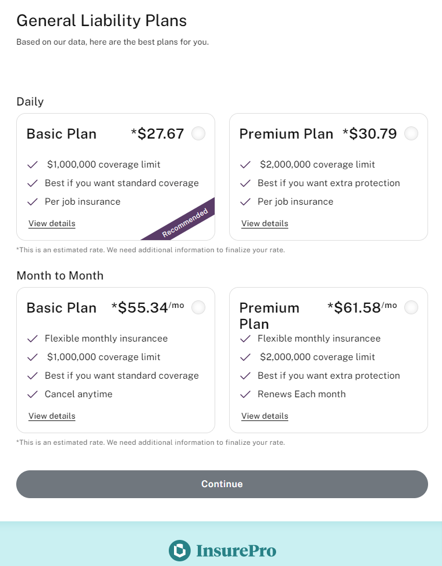View details of monthly Premium Plan
This screenshot has height=566, width=442.
click(x=265, y=416)
